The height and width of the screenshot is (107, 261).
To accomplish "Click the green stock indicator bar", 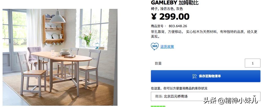I will click(158, 106).
